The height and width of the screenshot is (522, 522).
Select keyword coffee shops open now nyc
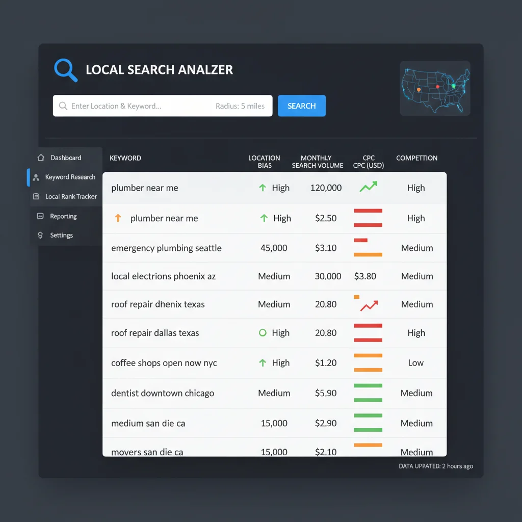(164, 363)
